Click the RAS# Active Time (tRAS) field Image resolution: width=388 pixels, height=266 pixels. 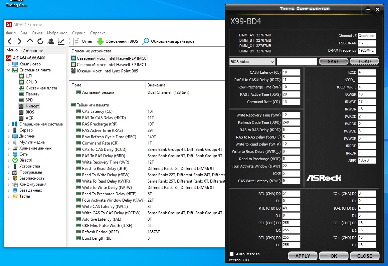(291, 94)
